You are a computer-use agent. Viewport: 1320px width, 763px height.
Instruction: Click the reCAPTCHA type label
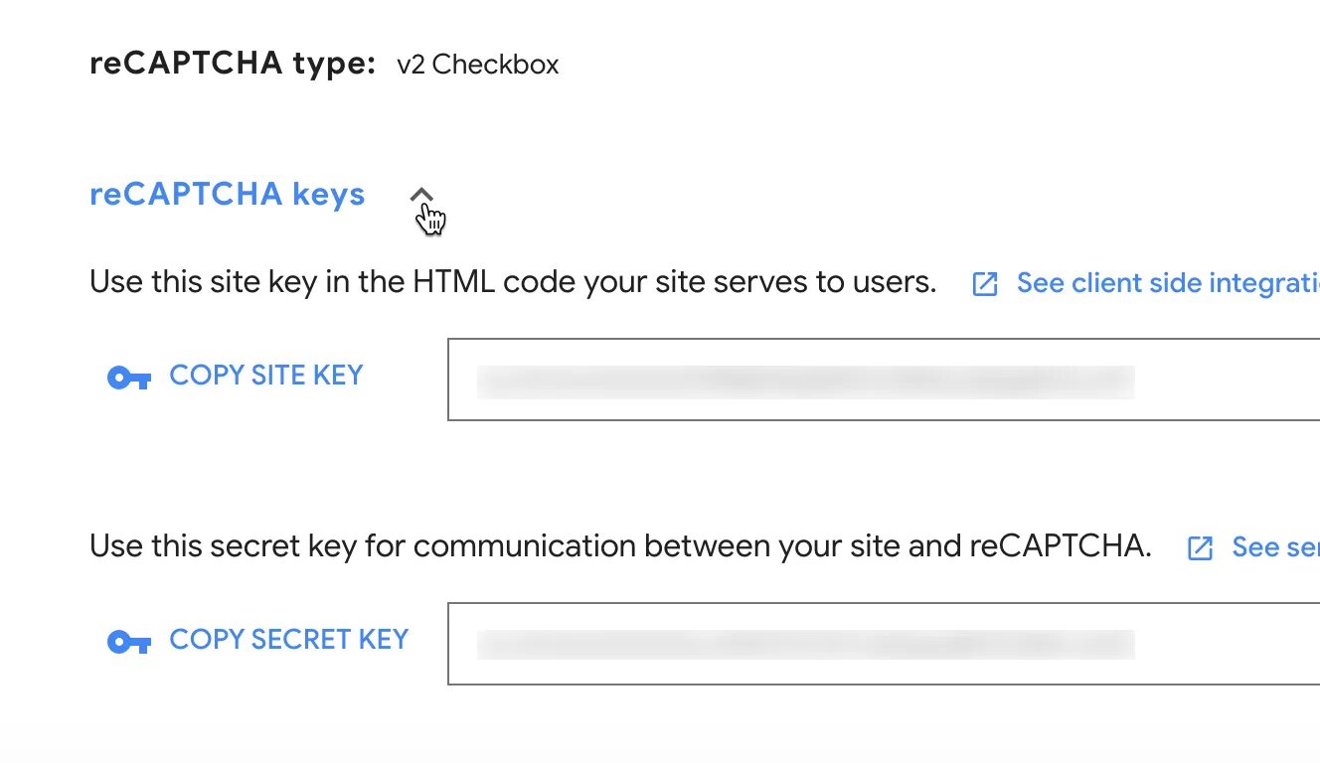click(x=233, y=64)
